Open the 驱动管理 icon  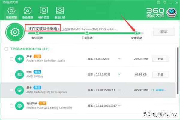coord(28,11)
